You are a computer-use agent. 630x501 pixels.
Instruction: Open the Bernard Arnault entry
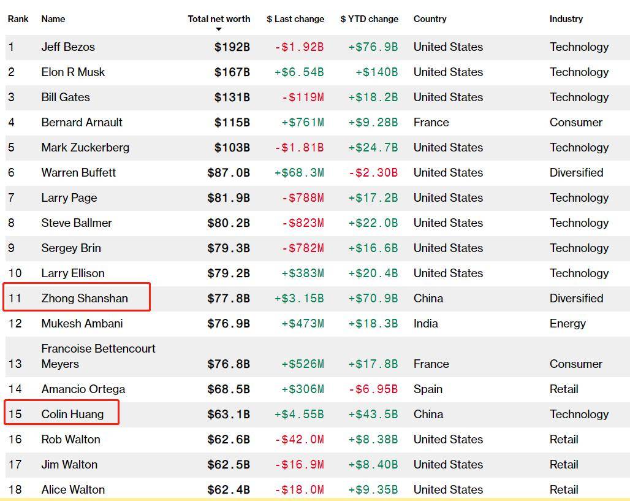pos(82,122)
